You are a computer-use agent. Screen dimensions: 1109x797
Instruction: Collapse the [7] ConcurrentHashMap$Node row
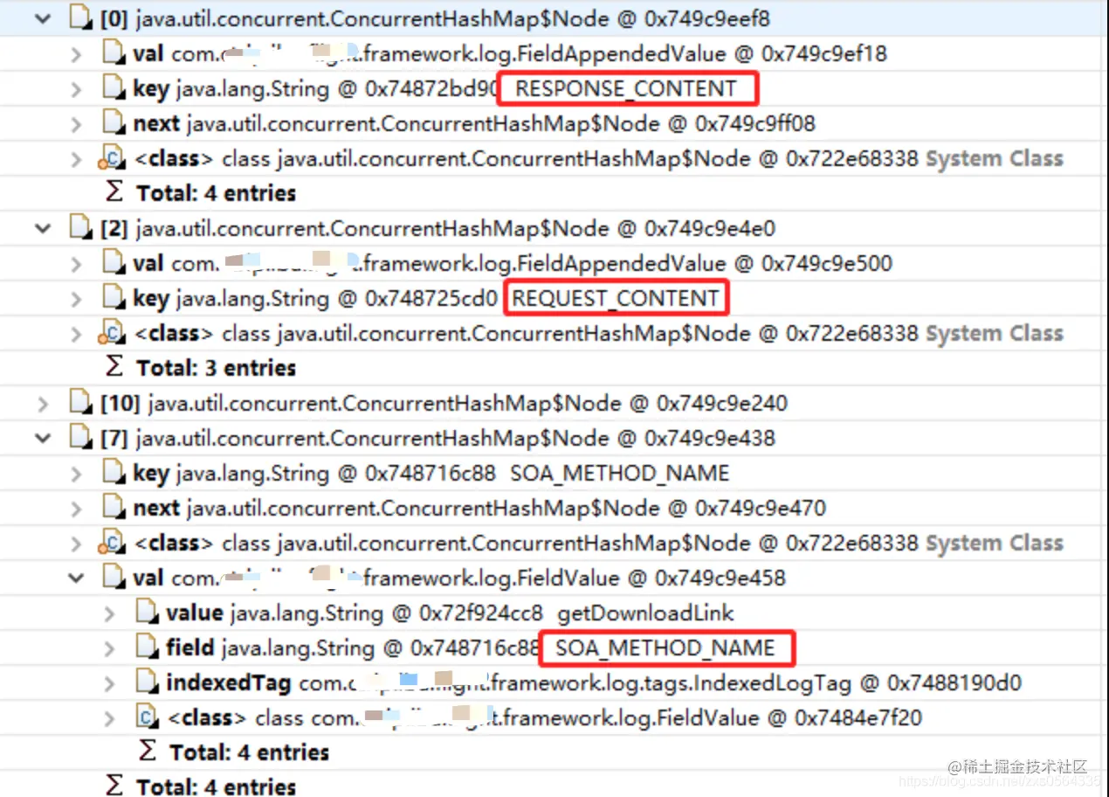tap(42, 439)
